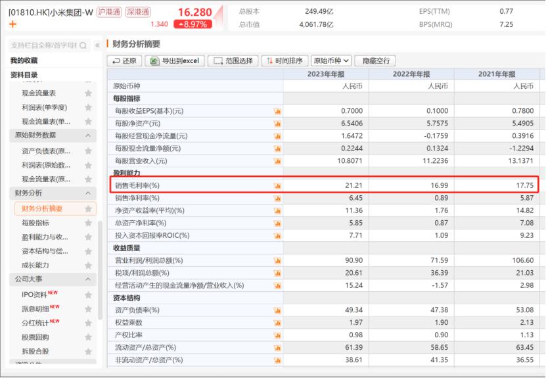The width and height of the screenshot is (546, 378).
Task: Click the 沪港通 tag
Action: pyautogui.click(x=109, y=12)
